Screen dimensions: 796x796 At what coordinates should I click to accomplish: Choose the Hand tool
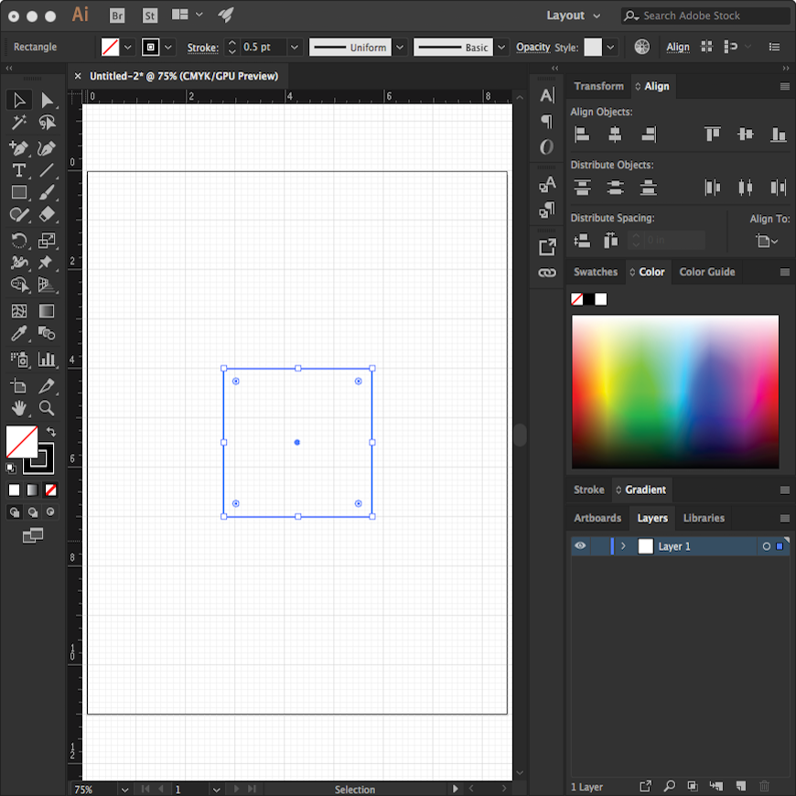click(x=18, y=408)
